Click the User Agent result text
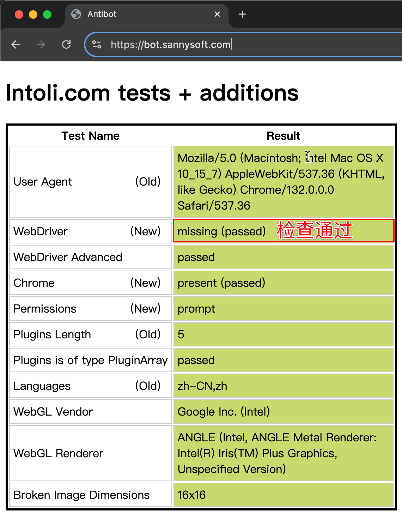This screenshot has height=520, width=402. pos(280,182)
